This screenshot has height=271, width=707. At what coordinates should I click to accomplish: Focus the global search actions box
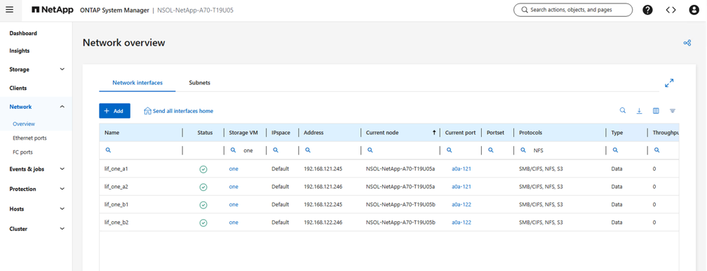573,10
